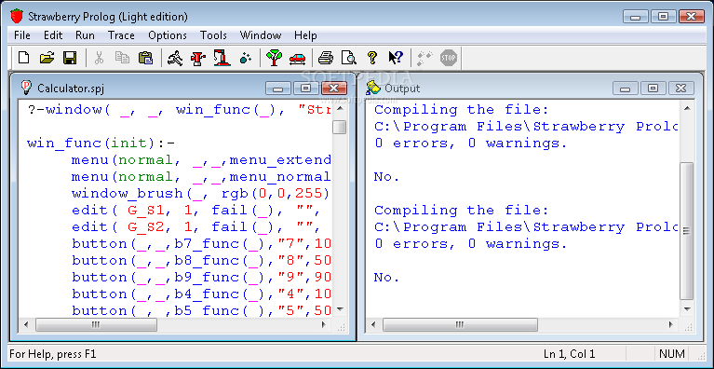714x369 pixels.
Task: Click the b9_func button code line
Action: pyautogui.click(x=201, y=278)
